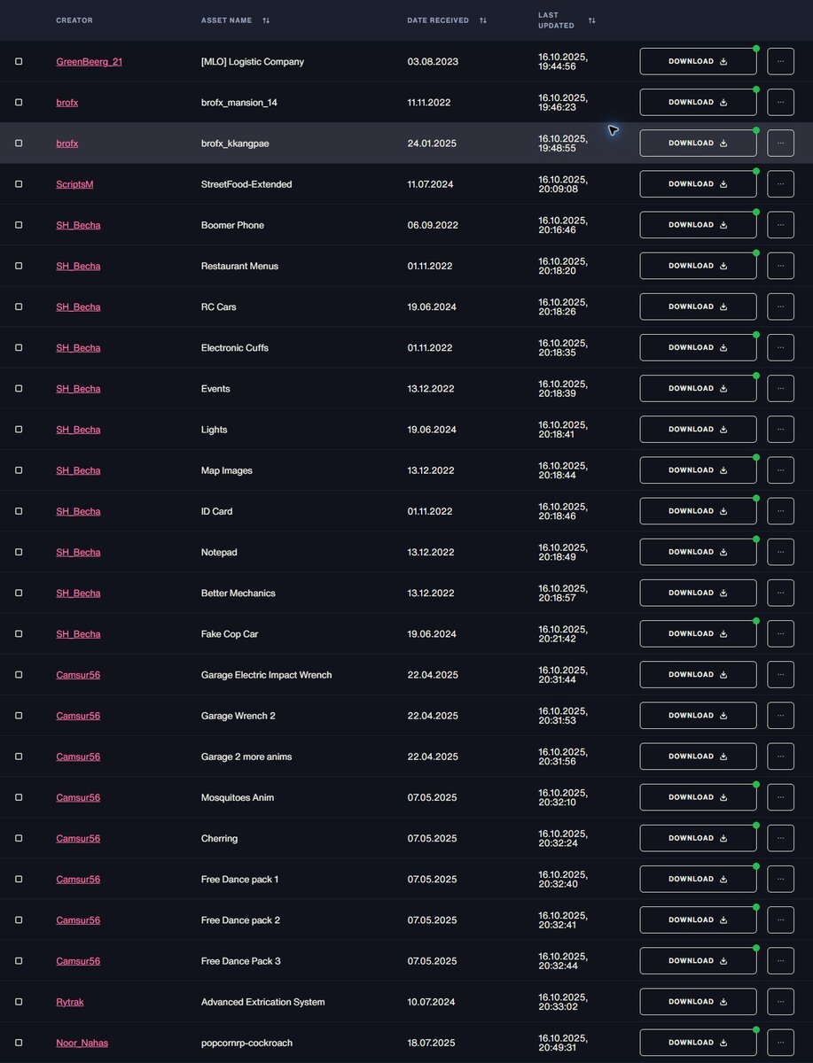
Task: Open GreenBeerg_21 creator profile link
Action: pyautogui.click(x=90, y=62)
